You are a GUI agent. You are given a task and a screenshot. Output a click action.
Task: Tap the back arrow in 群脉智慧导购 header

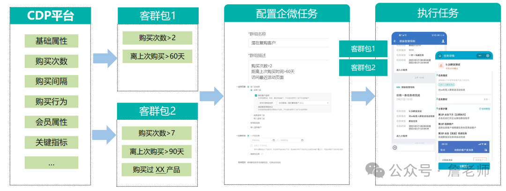point(395,41)
